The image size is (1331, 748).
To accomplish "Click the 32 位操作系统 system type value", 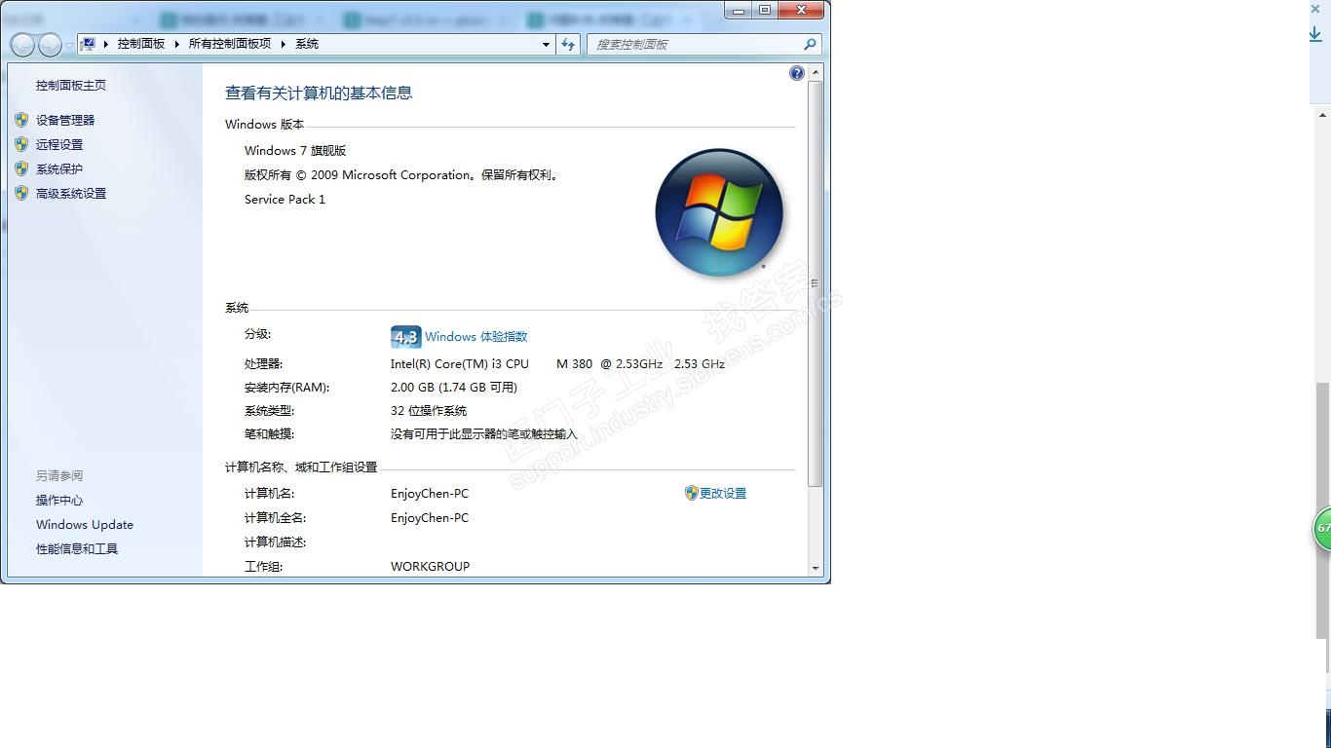I will pos(429,411).
